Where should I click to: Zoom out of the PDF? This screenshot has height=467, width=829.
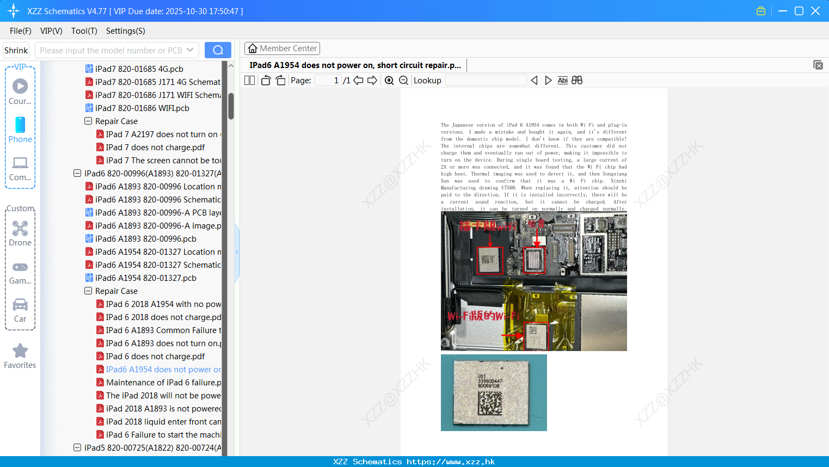[x=404, y=81]
